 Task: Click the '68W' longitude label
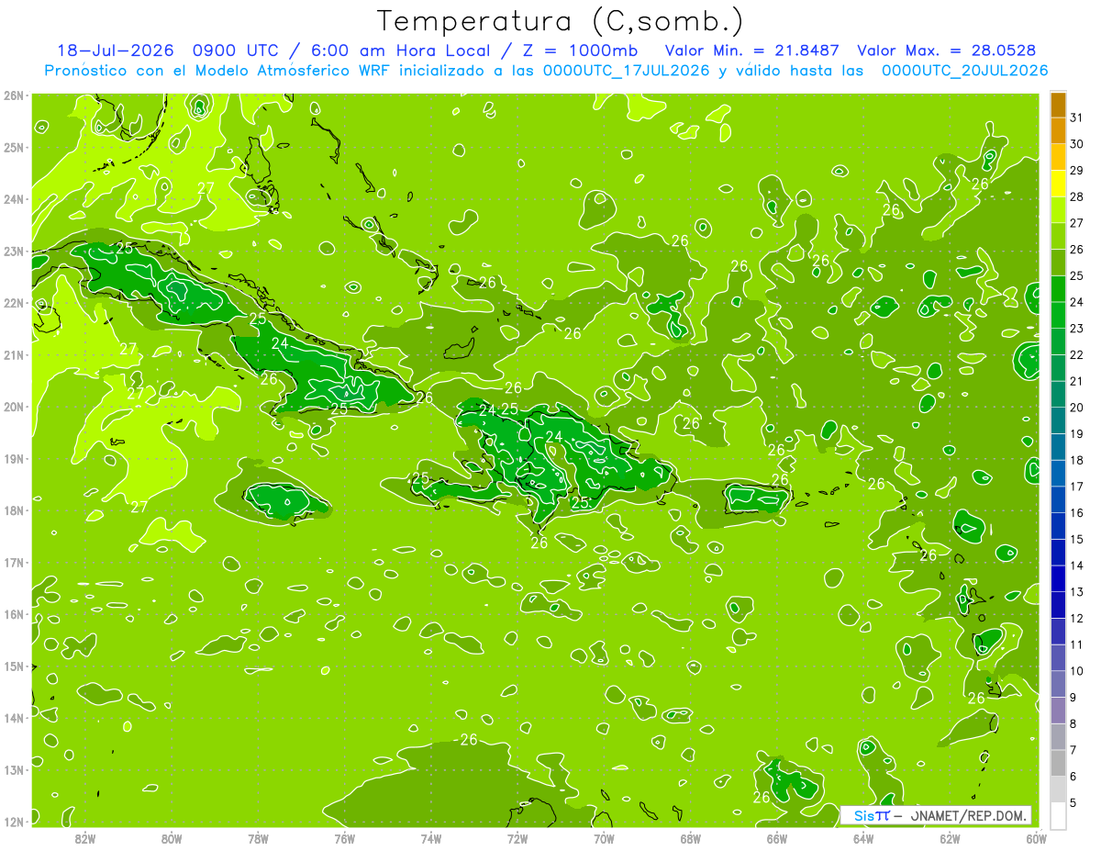click(691, 838)
